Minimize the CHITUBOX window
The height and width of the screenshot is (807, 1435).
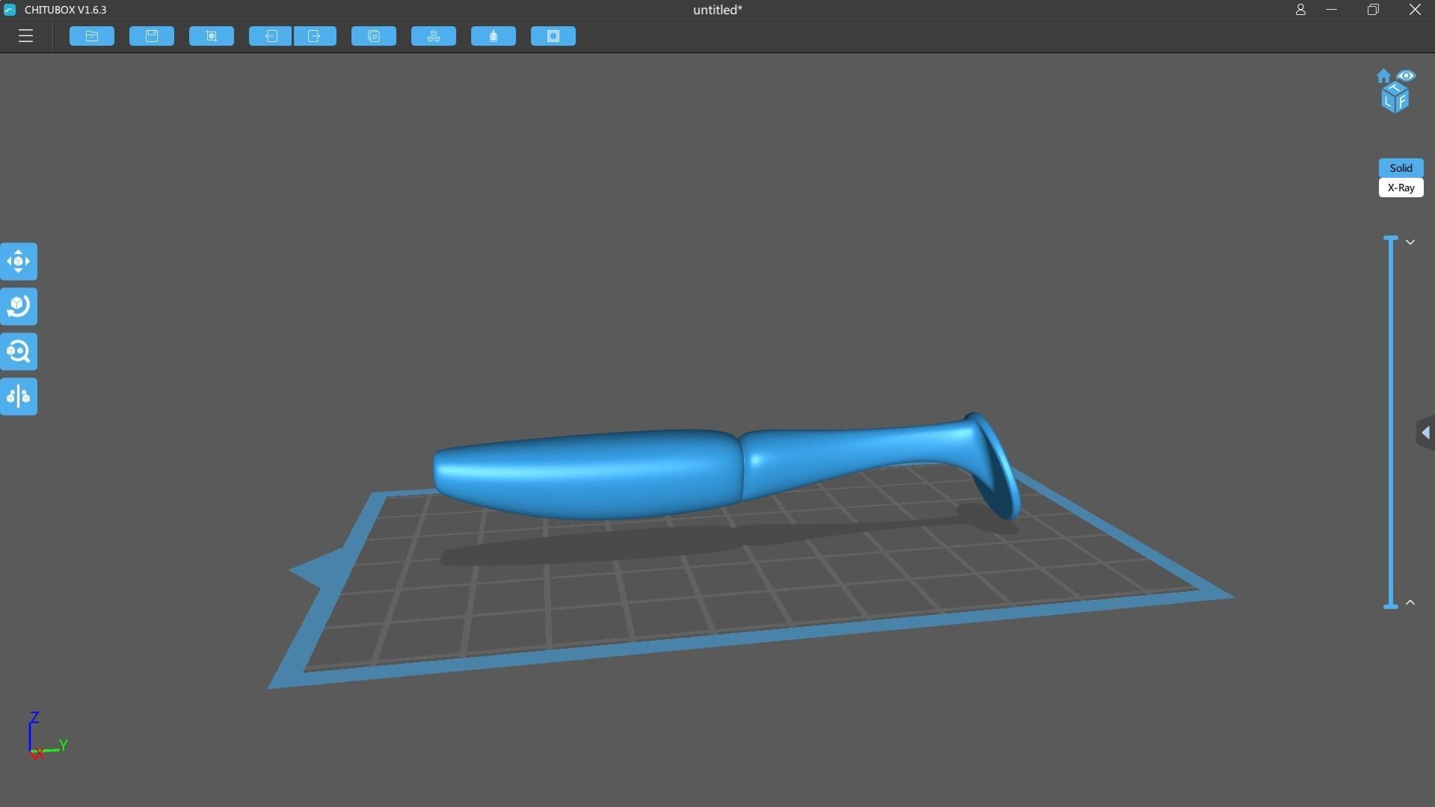pos(1331,10)
